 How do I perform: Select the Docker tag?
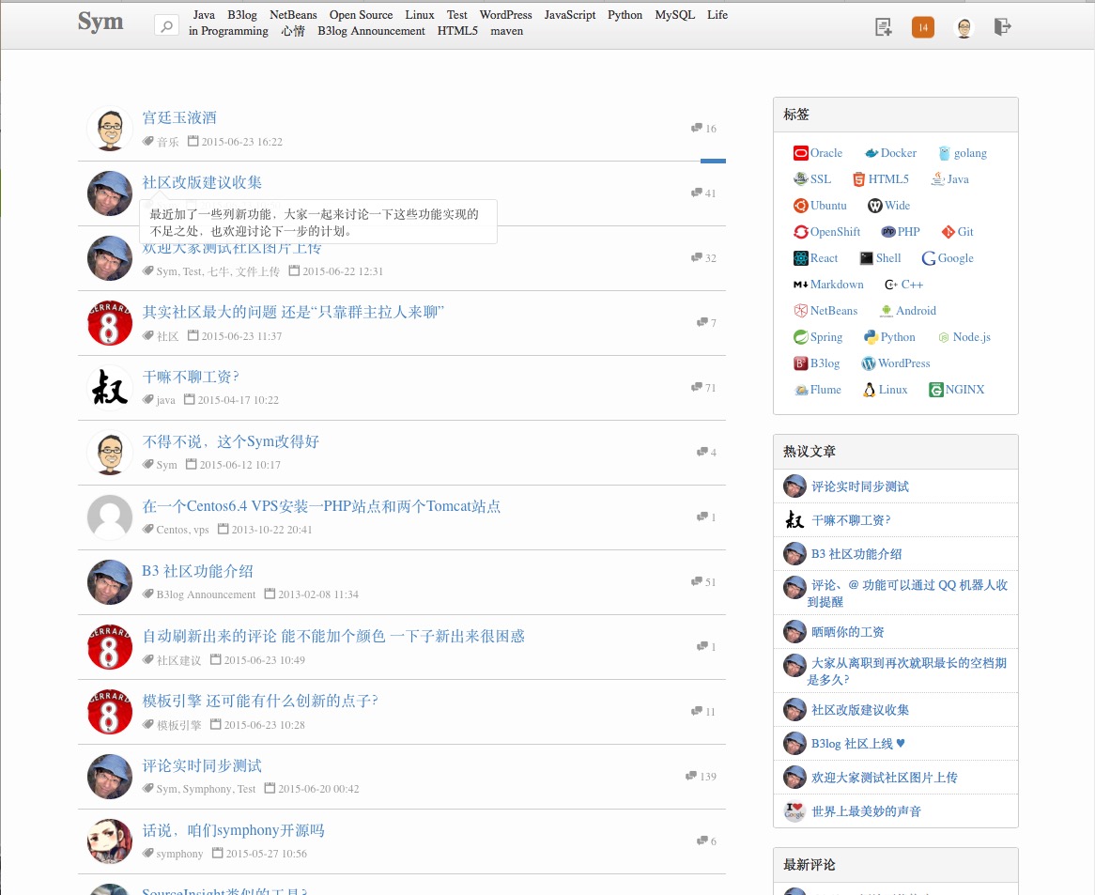890,153
